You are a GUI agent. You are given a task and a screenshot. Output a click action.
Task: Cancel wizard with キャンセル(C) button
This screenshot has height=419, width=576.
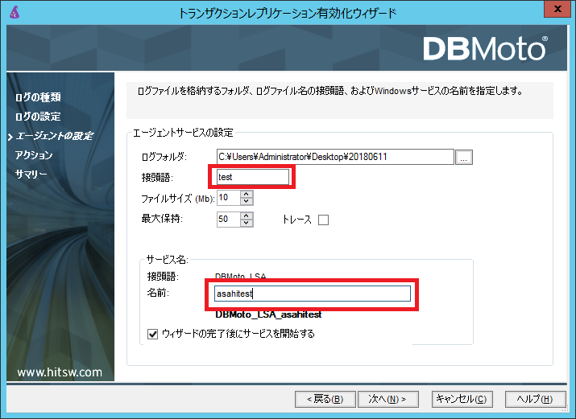[462, 399]
